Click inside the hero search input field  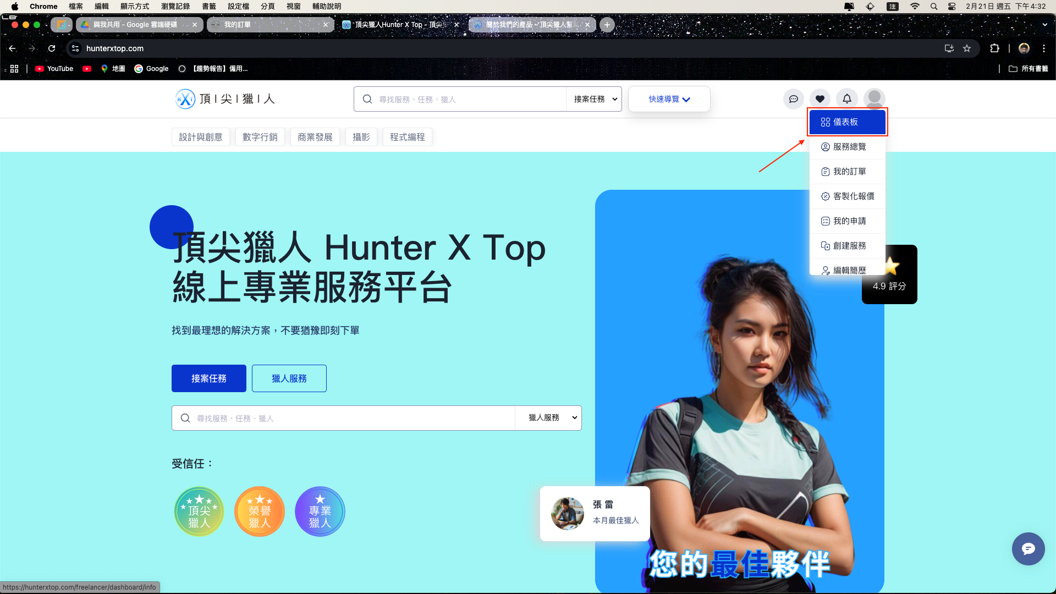tap(330, 418)
